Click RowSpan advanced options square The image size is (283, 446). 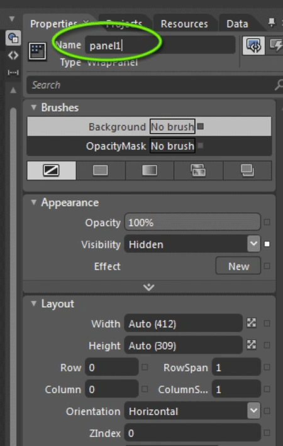[x=267, y=367]
